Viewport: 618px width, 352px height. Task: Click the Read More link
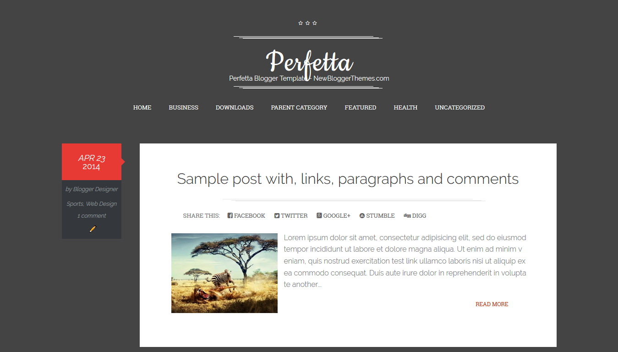click(492, 304)
